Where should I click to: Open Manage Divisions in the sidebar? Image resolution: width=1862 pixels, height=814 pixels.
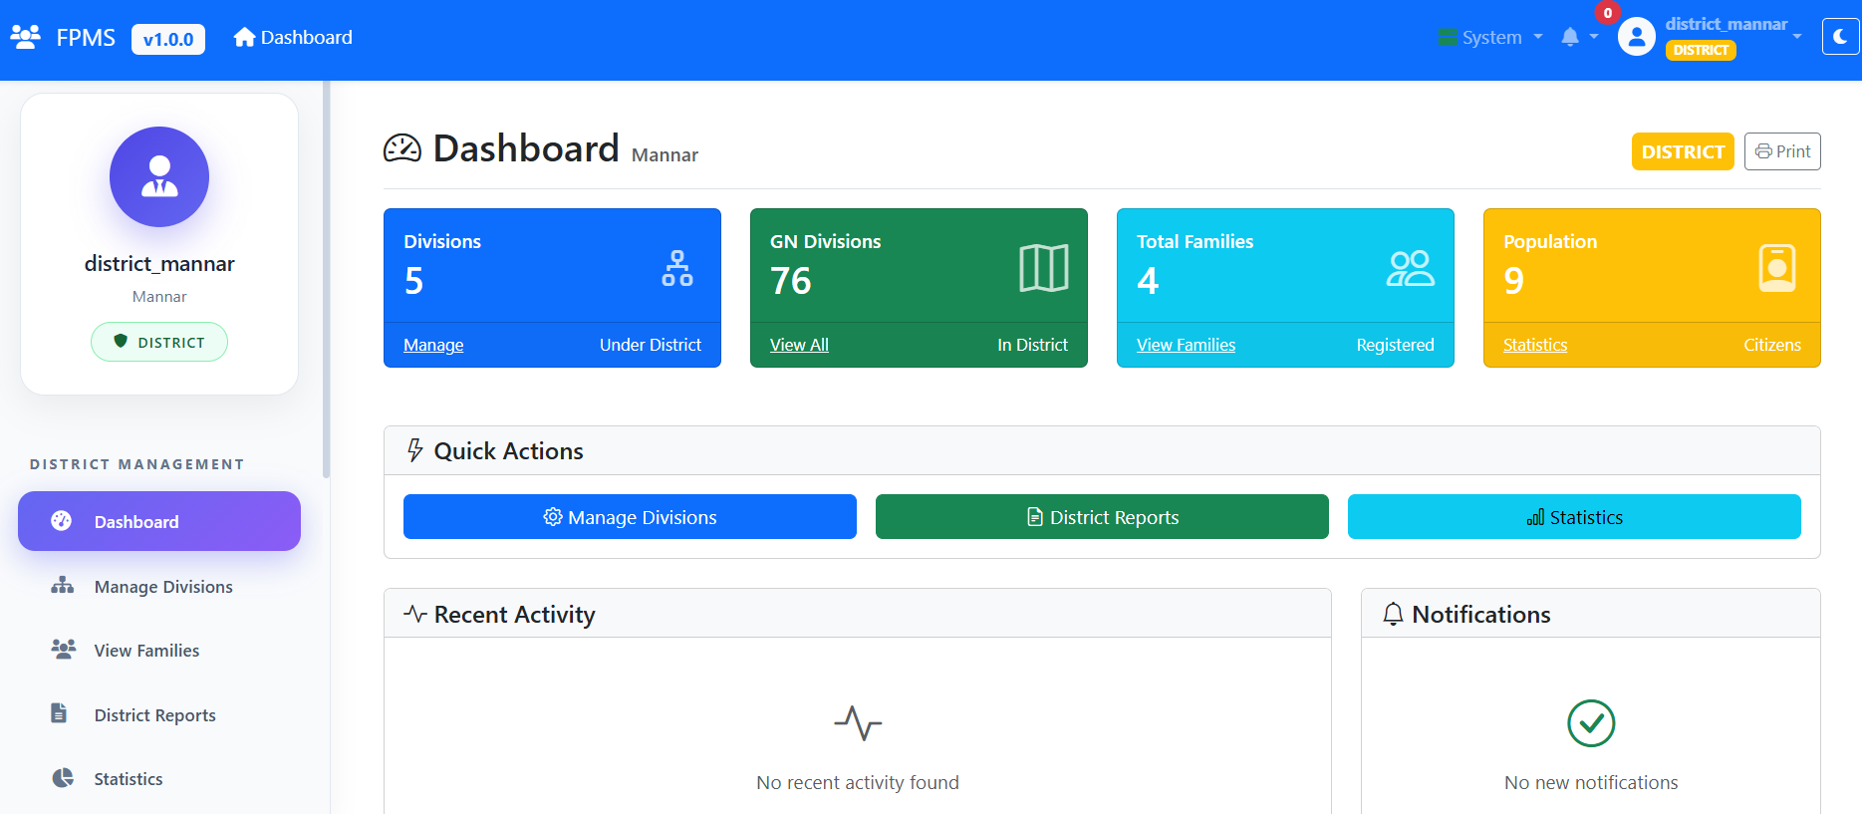tap(162, 587)
